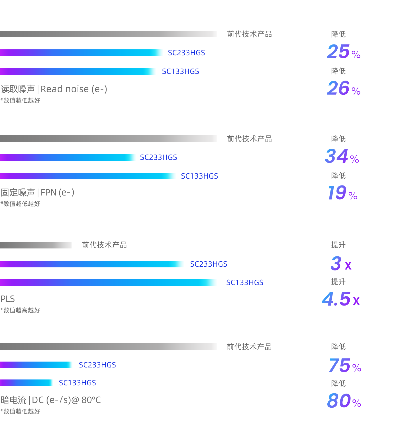This screenshot has height=435, width=397.
Task: Click the 75% reduction figure
Action: pos(345,365)
